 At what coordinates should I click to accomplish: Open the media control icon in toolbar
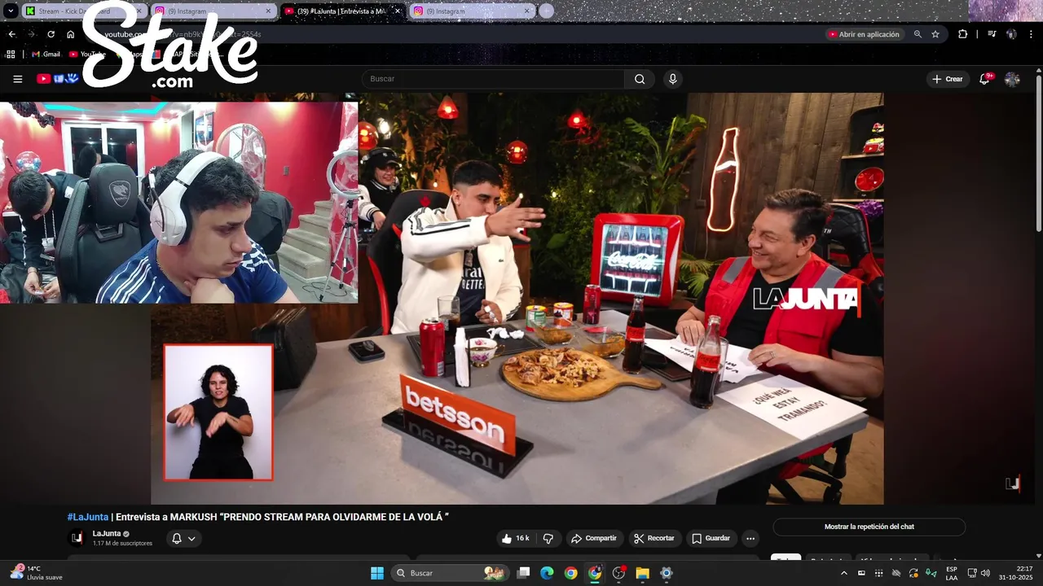(x=992, y=34)
